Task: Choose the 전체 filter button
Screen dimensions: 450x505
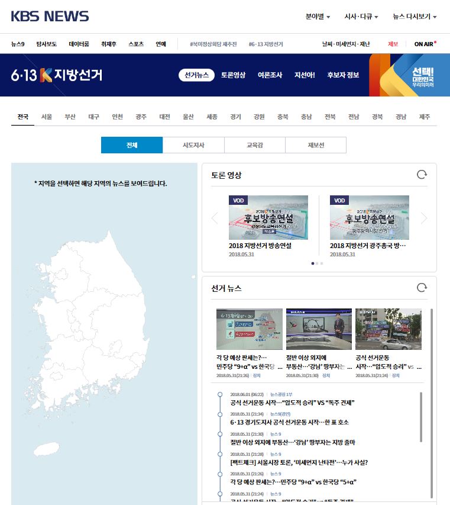Action: coord(132,145)
